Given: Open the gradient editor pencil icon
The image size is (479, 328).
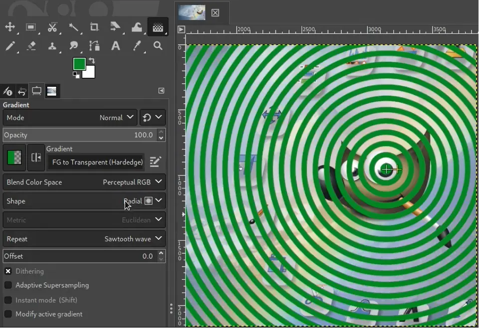Looking at the screenshot, I should coord(155,162).
